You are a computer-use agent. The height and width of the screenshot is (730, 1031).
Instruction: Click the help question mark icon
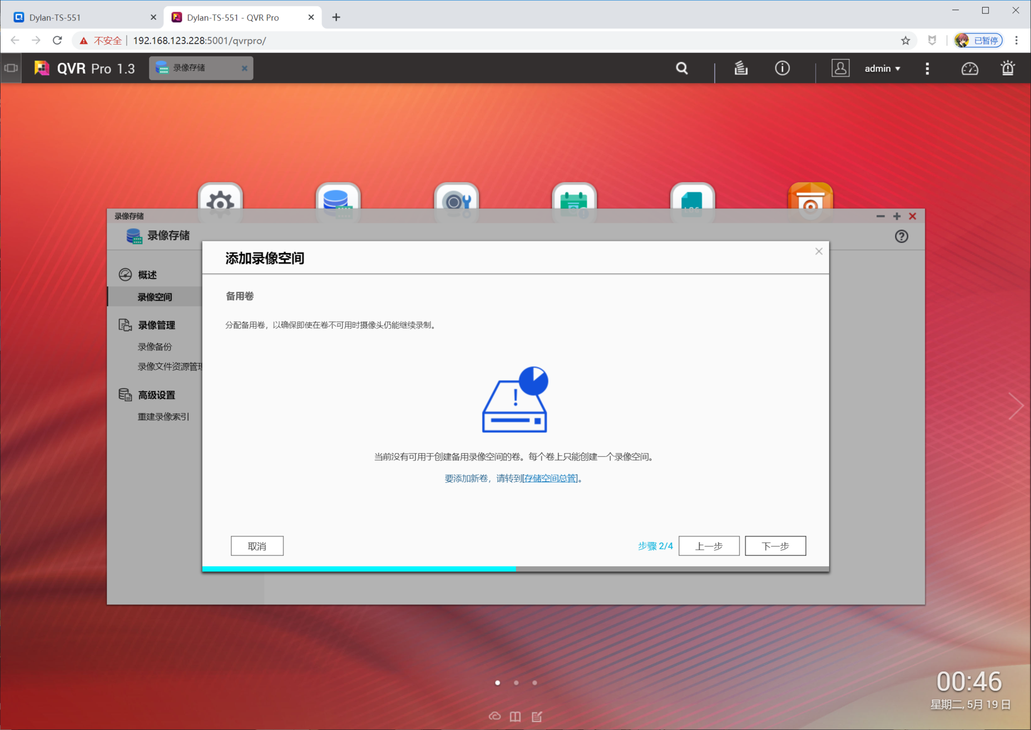click(901, 236)
